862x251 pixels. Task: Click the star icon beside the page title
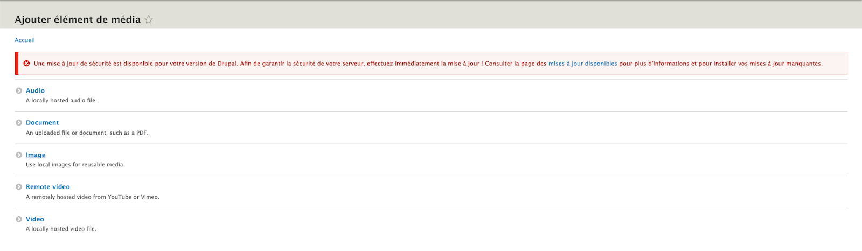[149, 20]
